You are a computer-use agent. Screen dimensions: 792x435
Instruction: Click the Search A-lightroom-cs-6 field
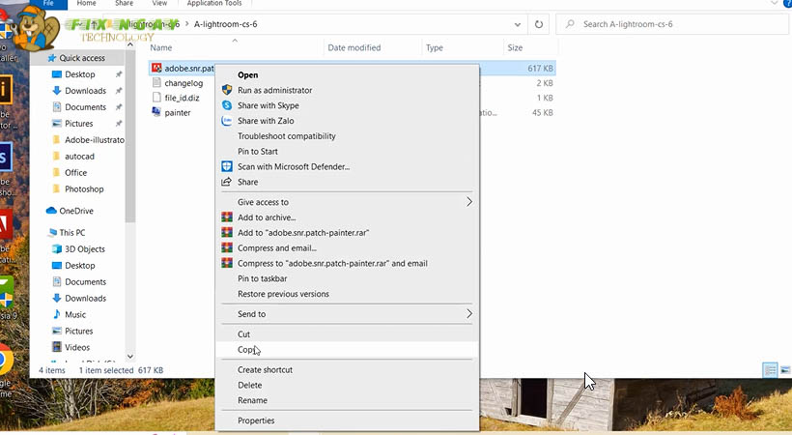(672, 24)
